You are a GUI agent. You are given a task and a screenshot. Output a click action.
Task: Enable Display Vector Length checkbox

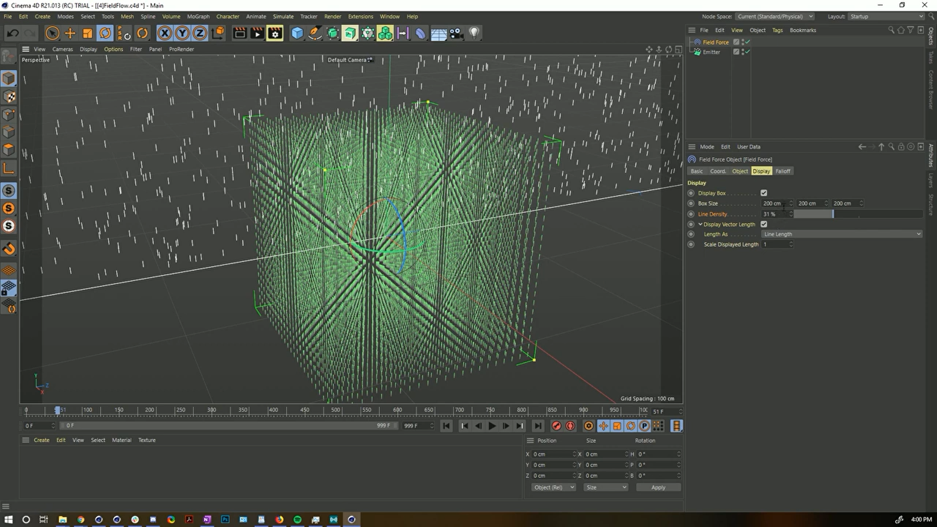pos(764,223)
